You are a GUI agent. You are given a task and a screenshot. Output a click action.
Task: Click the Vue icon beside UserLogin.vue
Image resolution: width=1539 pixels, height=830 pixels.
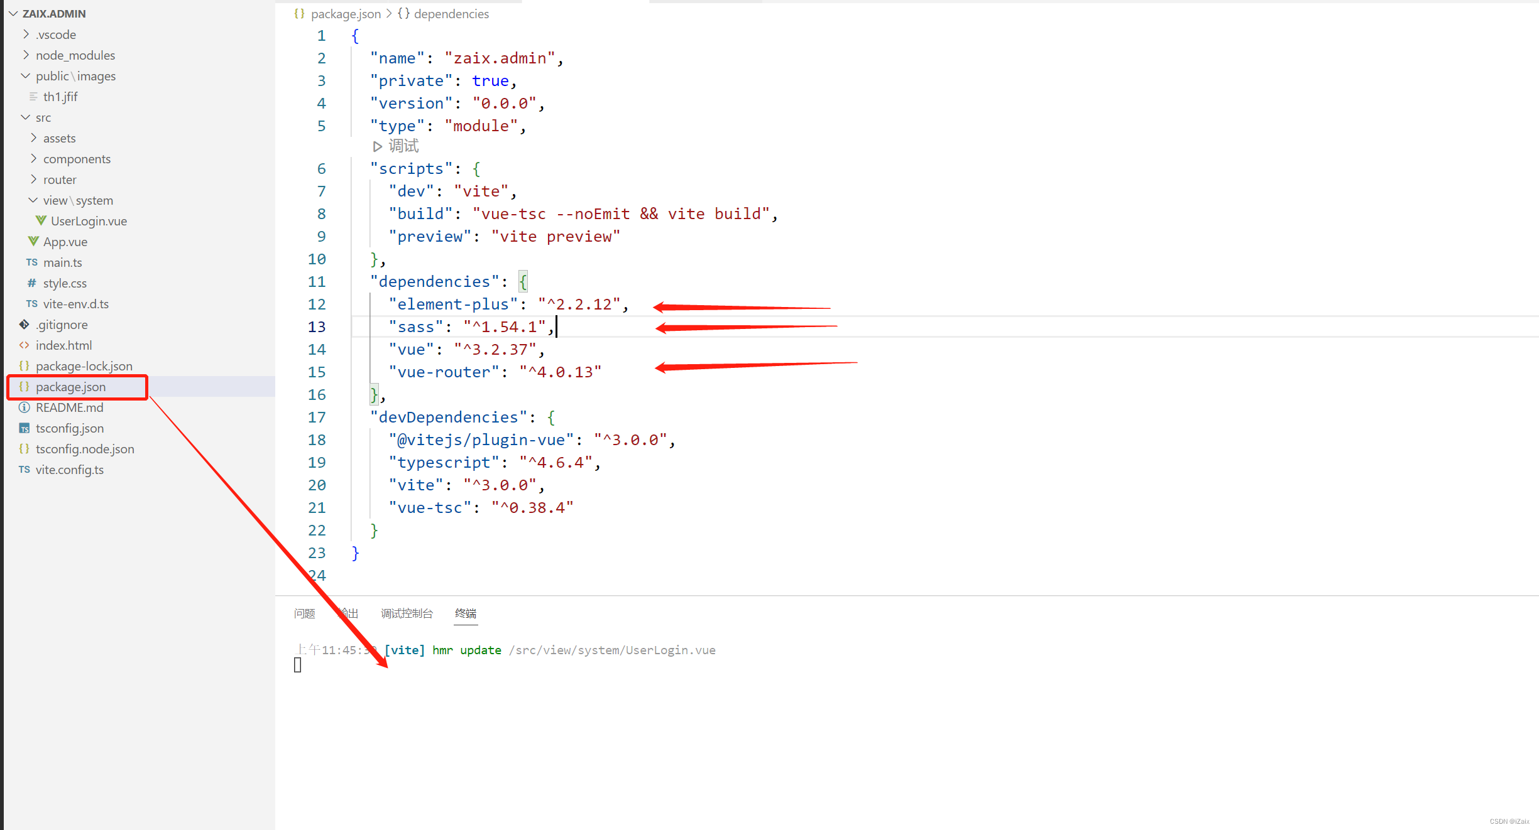pos(41,220)
